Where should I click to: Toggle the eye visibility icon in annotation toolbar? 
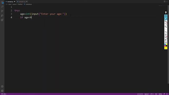coord(166,16)
